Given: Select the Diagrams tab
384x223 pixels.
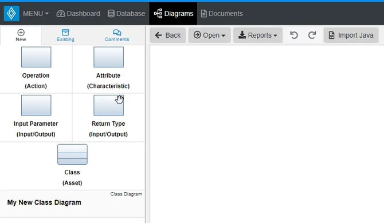Looking at the screenshot, I should [x=174, y=13].
